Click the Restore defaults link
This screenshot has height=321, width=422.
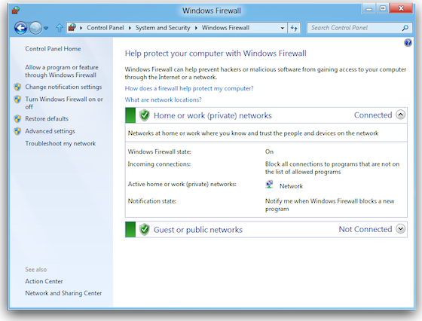tap(47, 118)
